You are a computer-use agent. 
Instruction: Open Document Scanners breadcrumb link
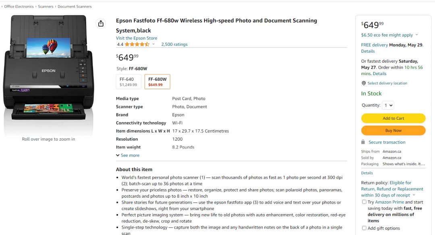pos(75,7)
